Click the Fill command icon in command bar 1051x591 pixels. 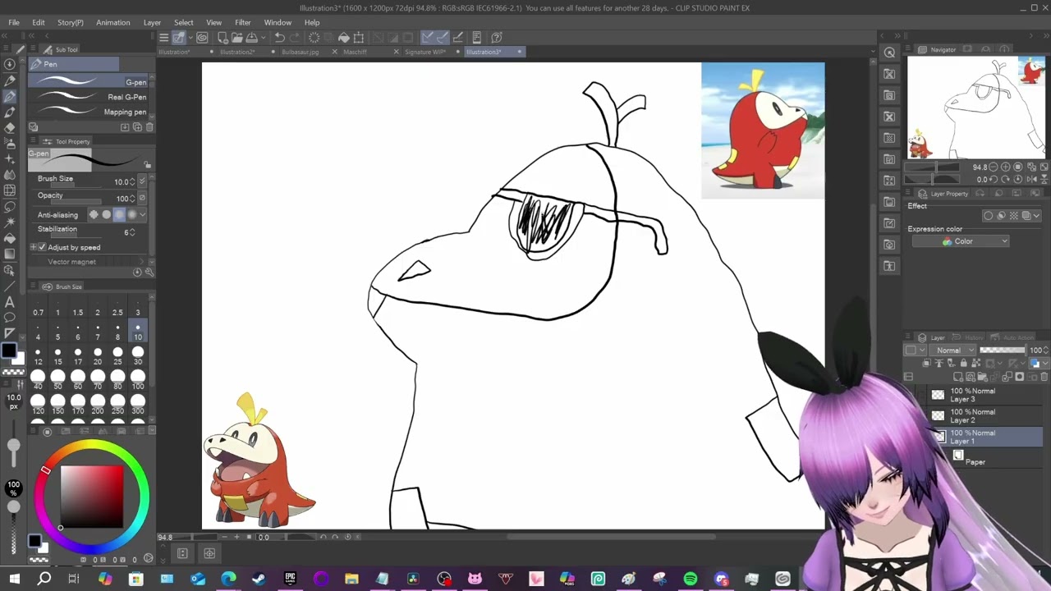[x=343, y=37]
